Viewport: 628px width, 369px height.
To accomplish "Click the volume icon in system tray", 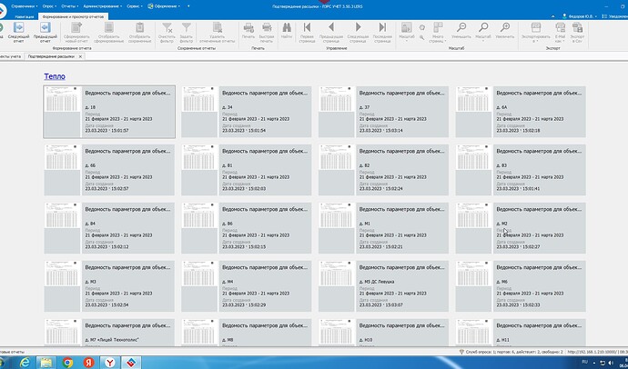I will click(x=611, y=363).
